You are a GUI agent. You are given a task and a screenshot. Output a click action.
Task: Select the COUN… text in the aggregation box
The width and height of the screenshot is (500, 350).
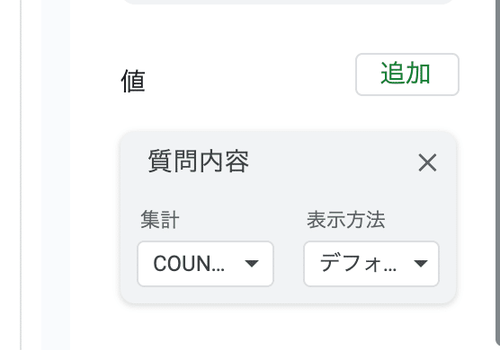tap(189, 264)
